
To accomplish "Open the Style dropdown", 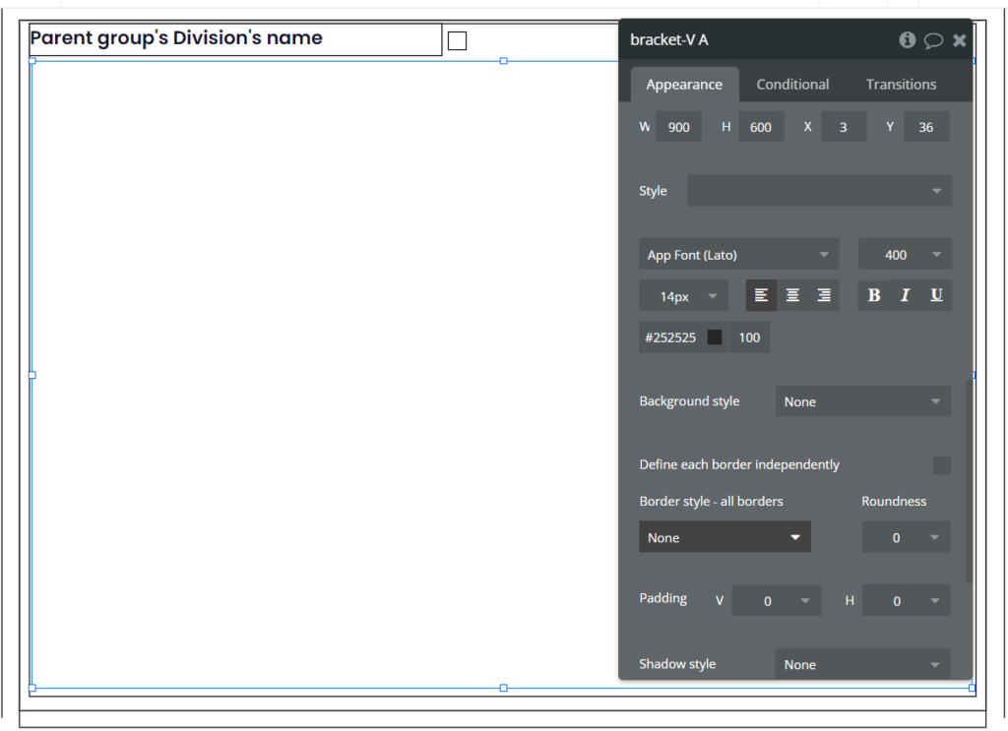I will coord(819,191).
